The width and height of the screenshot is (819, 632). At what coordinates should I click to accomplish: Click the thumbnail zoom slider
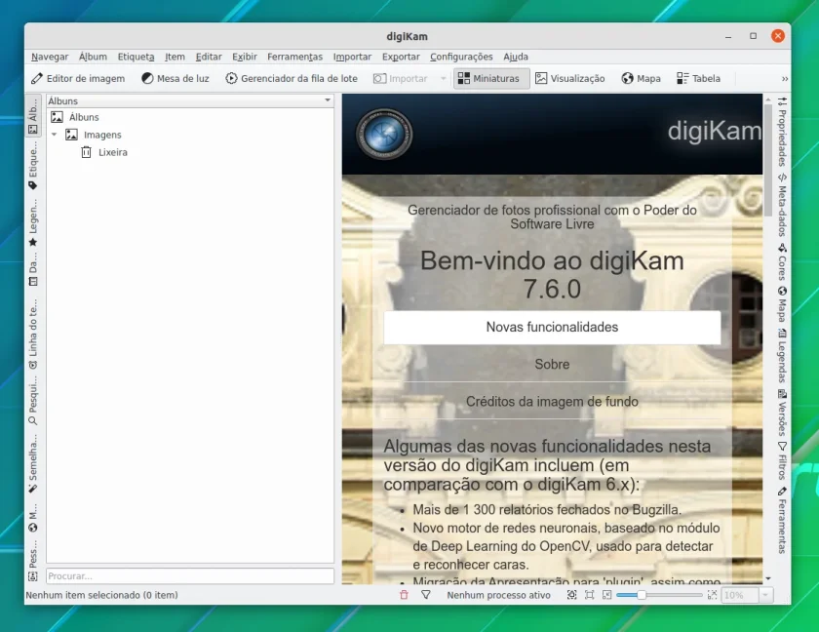point(659,595)
